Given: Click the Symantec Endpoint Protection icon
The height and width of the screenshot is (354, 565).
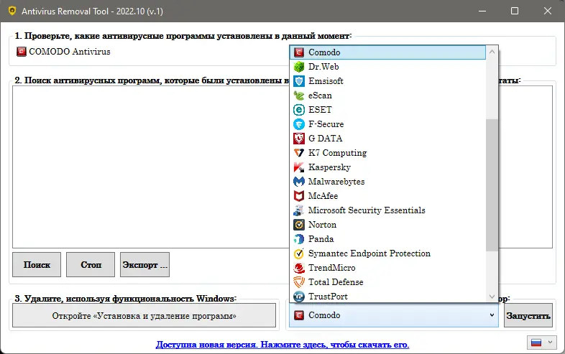Looking at the screenshot, I should (299, 253).
